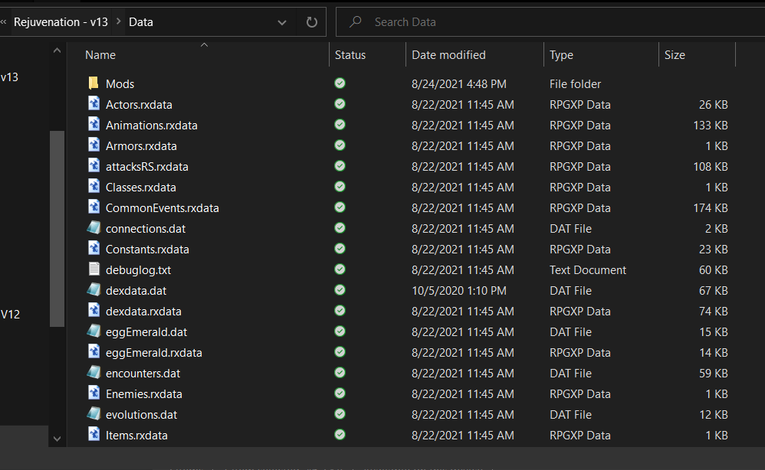This screenshot has width=765, height=470.
Task: Select the Enemies.rxdata file icon
Action: pos(94,393)
